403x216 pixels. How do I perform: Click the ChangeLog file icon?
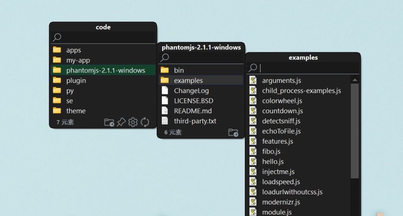point(165,90)
